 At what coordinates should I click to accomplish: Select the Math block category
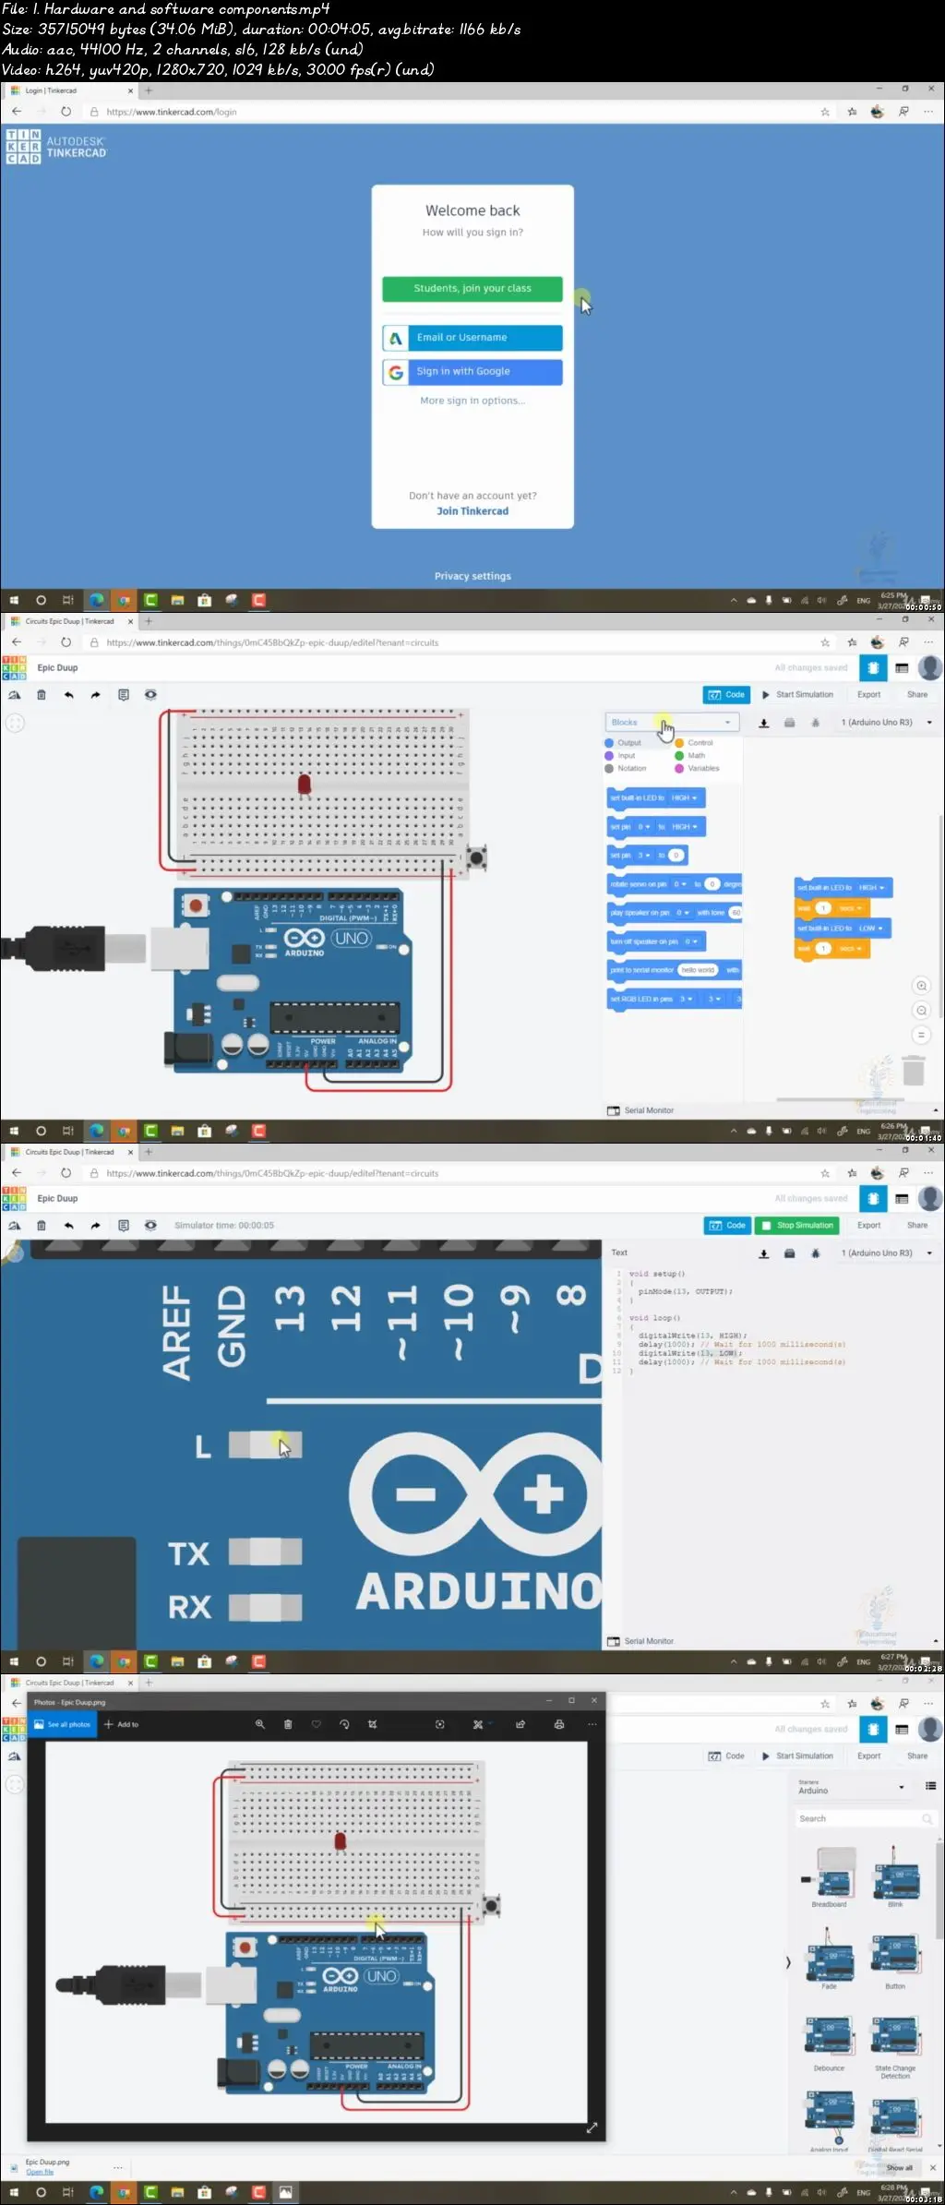click(x=690, y=756)
